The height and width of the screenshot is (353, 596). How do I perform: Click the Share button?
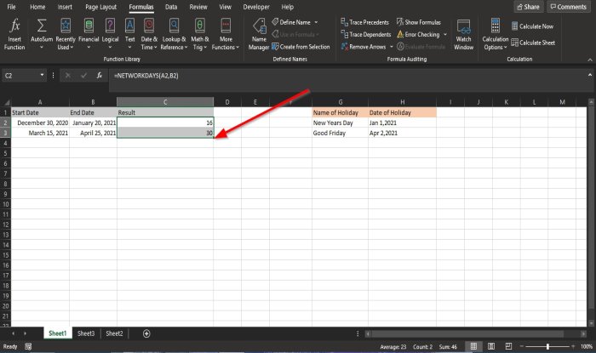pyautogui.click(x=527, y=7)
